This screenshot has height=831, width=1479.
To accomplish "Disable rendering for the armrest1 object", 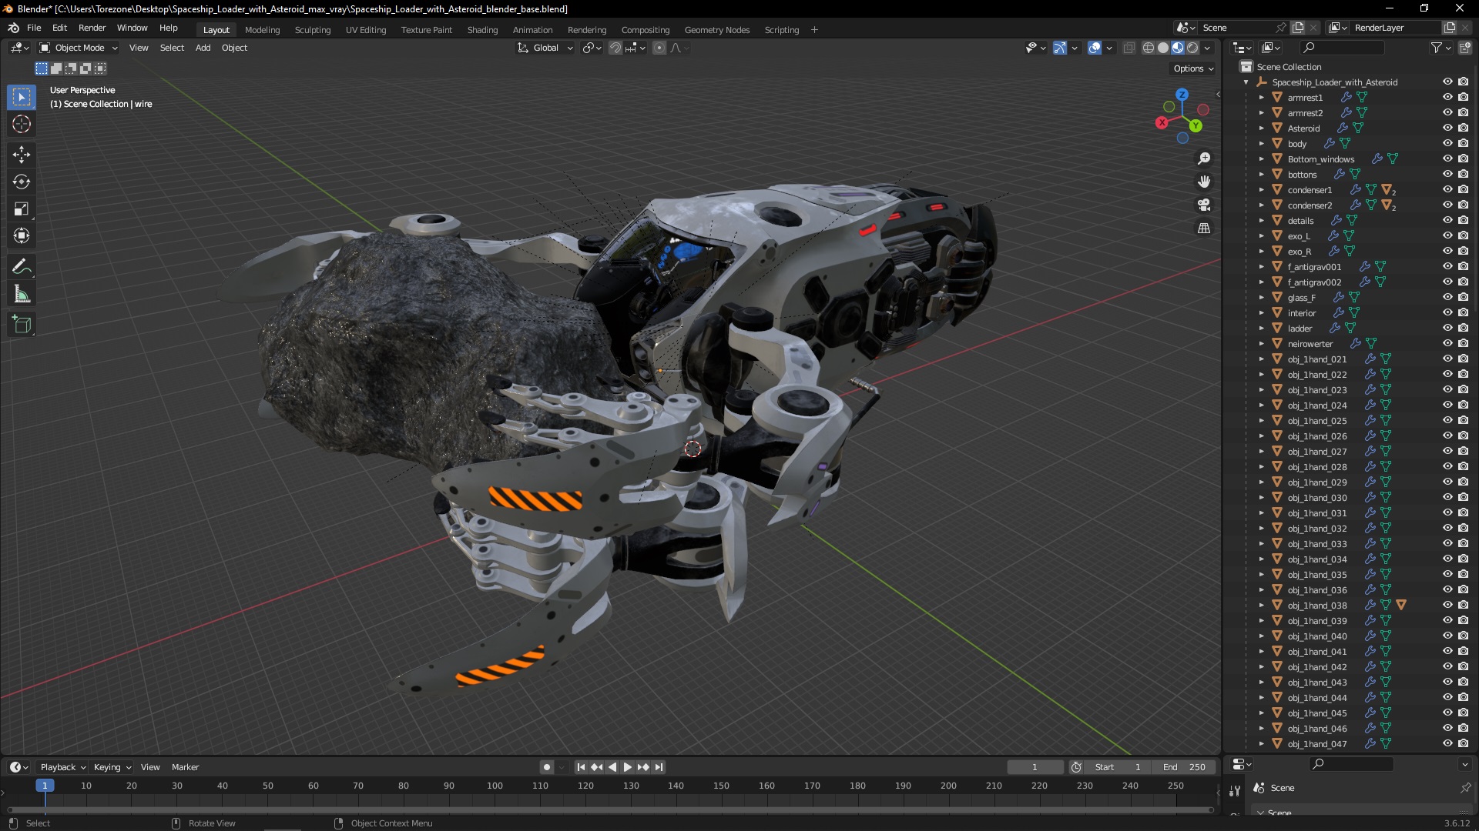I will point(1463,98).
